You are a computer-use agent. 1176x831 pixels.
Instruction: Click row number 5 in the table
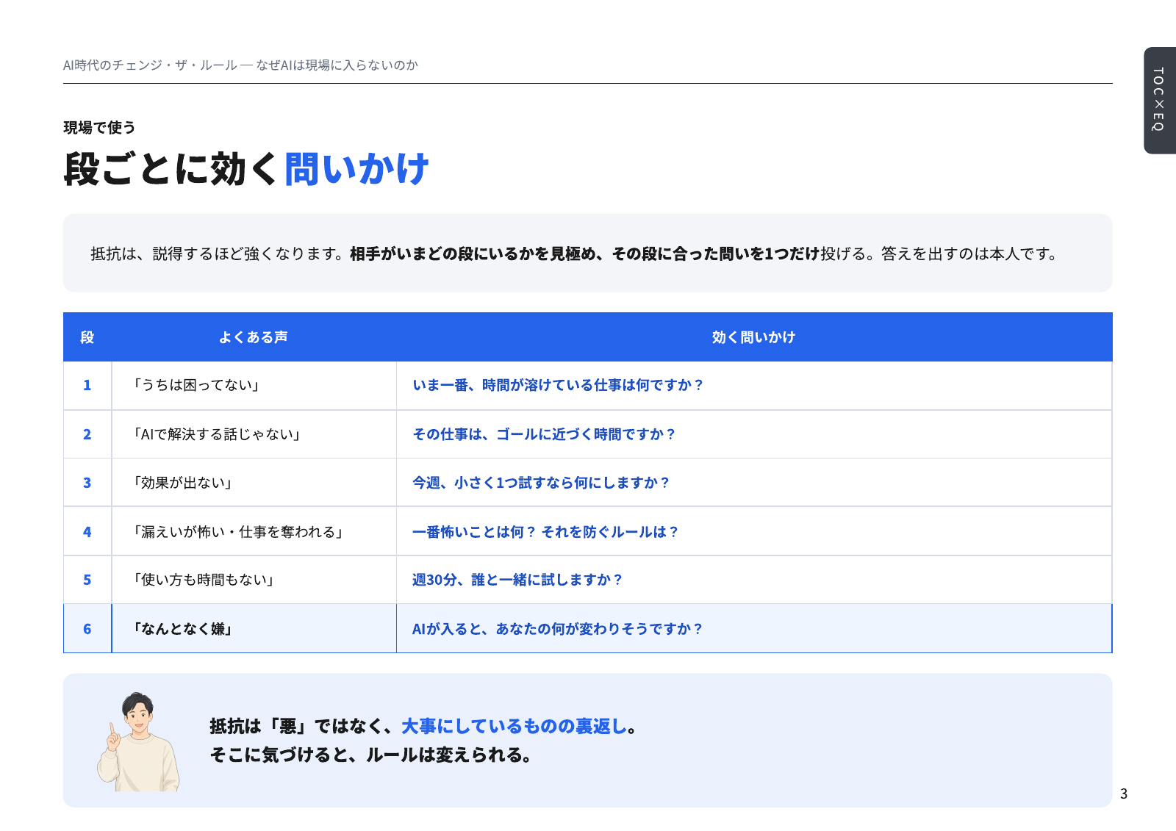pyautogui.click(x=87, y=580)
